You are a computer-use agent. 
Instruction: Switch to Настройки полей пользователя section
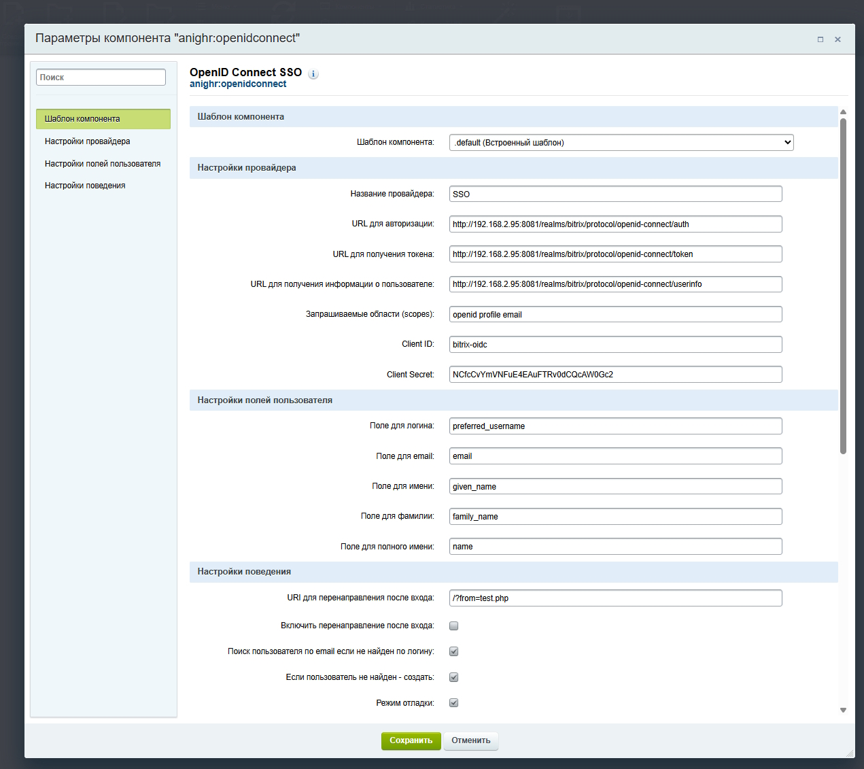pyautogui.click(x=103, y=163)
